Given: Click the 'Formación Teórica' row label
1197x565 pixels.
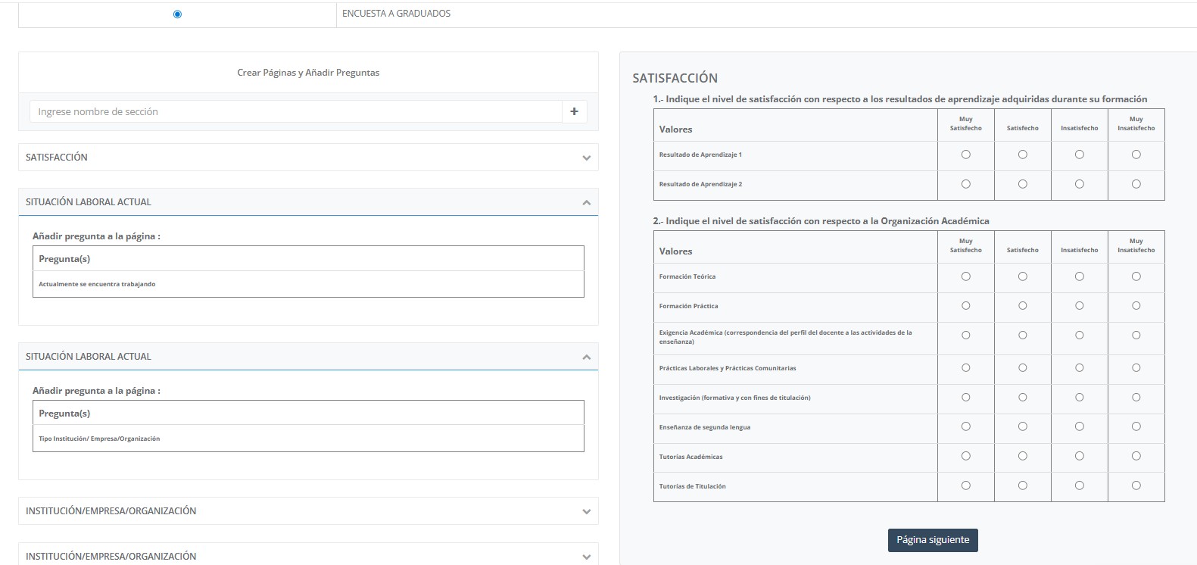Looking at the screenshot, I should (x=687, y=276).
